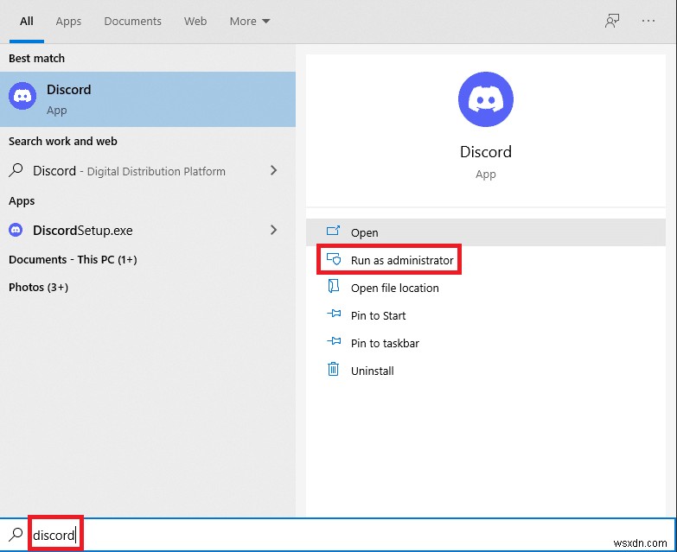The width and height of the screenshot is (677, 552).
Task: Expand arrow beside DiscordSetup.exe
Action: click(273, 230)
